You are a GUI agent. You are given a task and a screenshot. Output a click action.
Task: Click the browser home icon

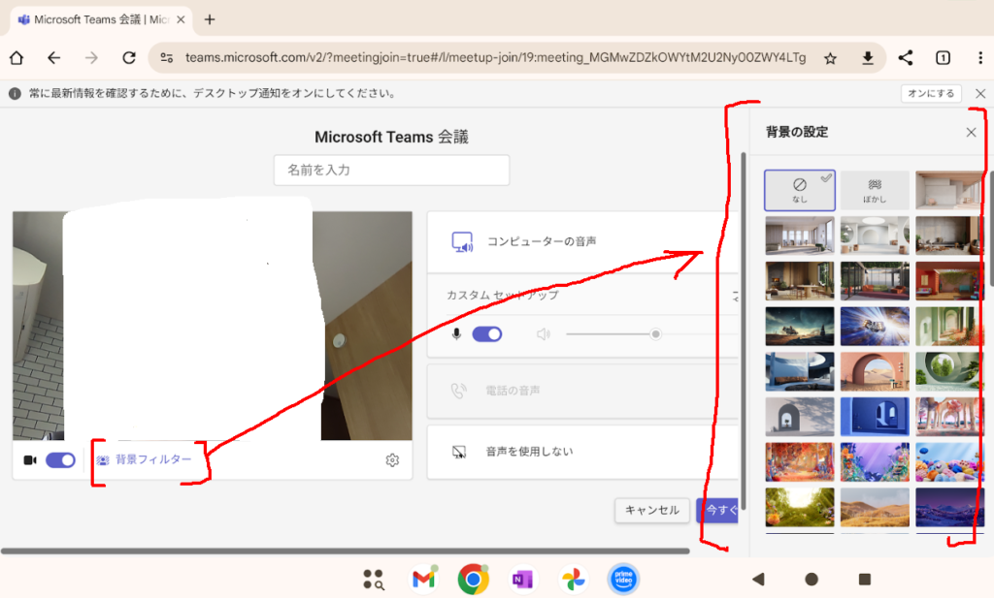(x=17, y=58)
